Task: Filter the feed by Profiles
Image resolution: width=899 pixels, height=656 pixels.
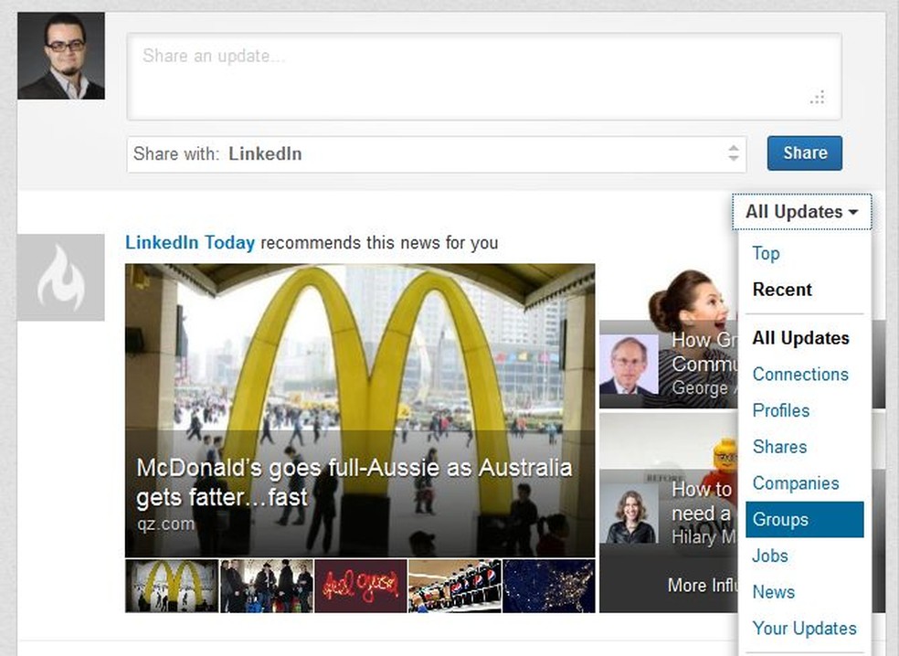Action: 780,411
